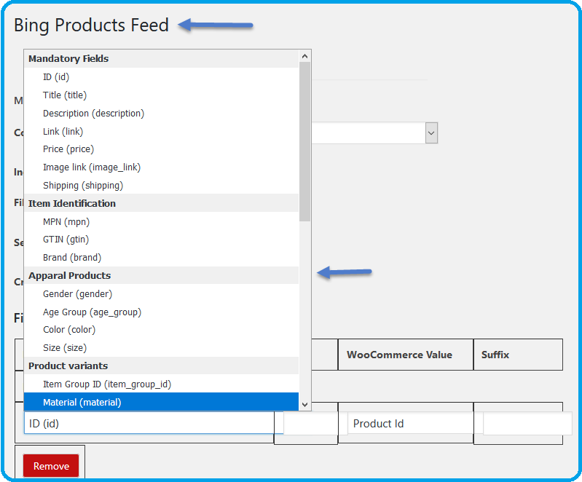Viewport: 582px width, 482px height.
Task: Click Apparal Products group heading
Action: tap(161, 276)
